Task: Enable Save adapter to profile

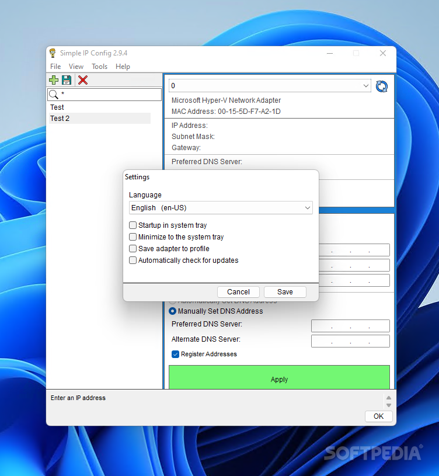Action: point(133,249)
